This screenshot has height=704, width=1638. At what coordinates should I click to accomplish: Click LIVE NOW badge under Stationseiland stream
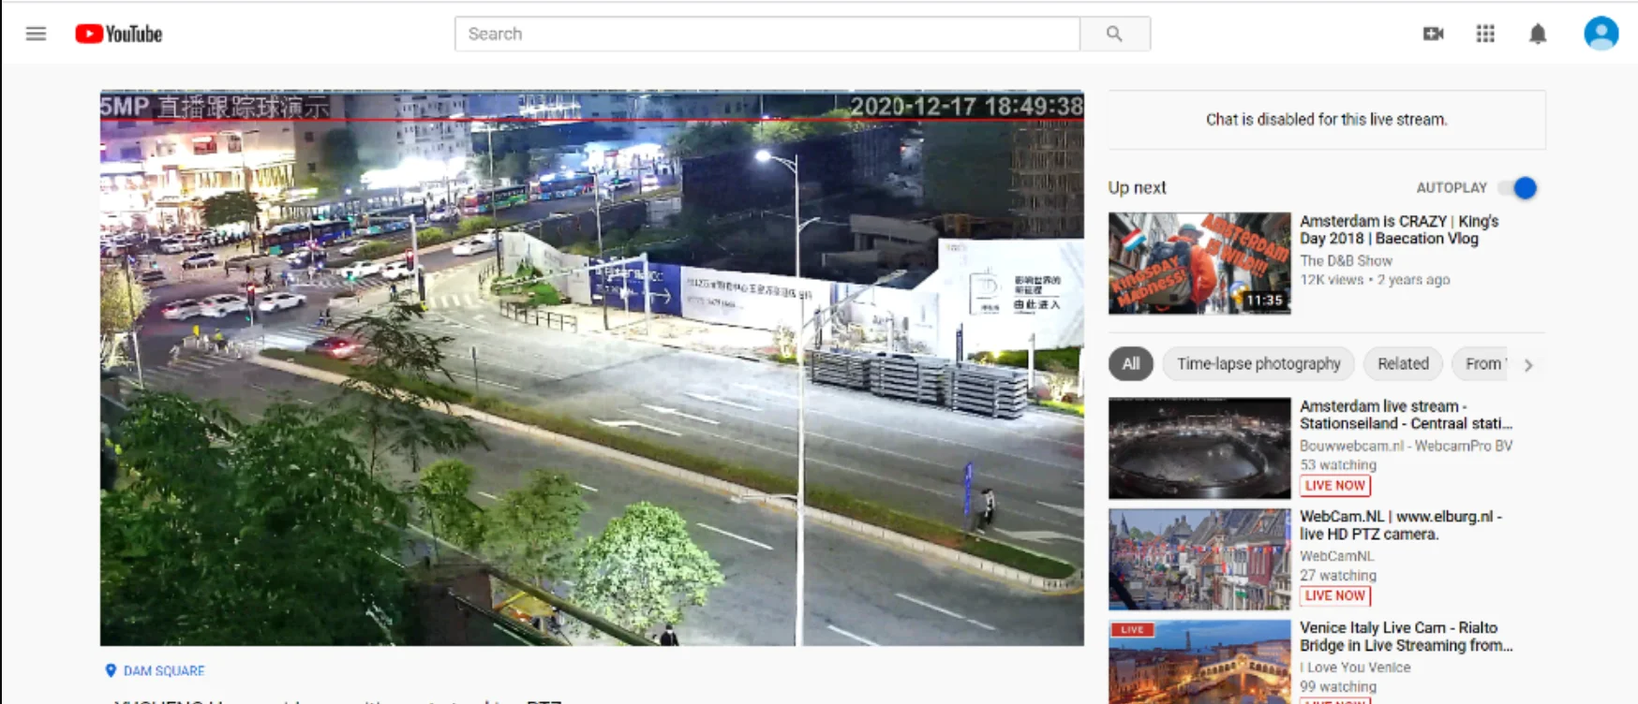(1335, 486)
